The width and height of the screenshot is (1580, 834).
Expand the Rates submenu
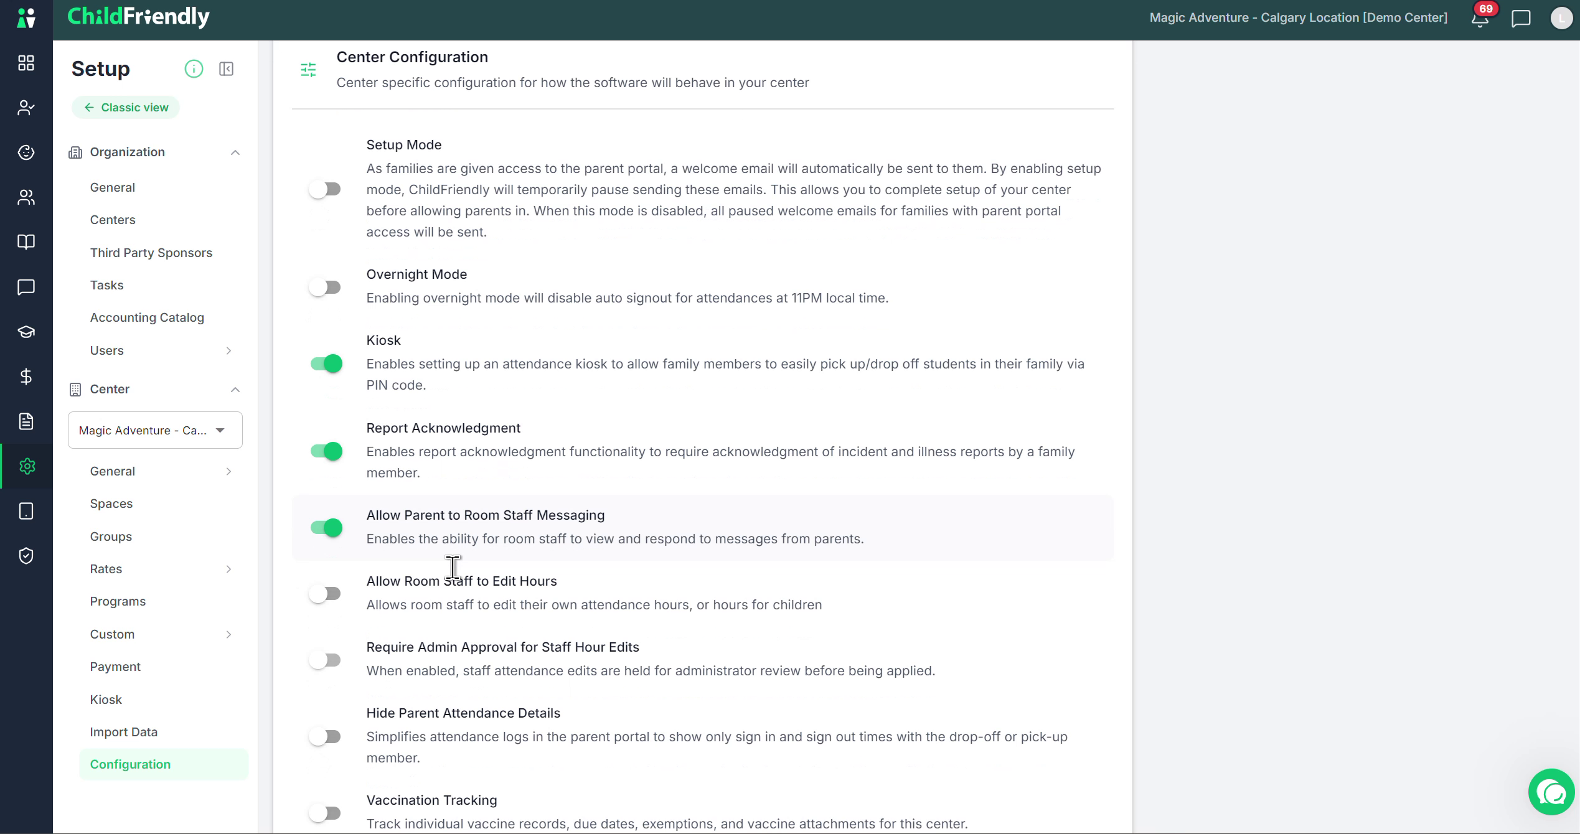point(228,569)
